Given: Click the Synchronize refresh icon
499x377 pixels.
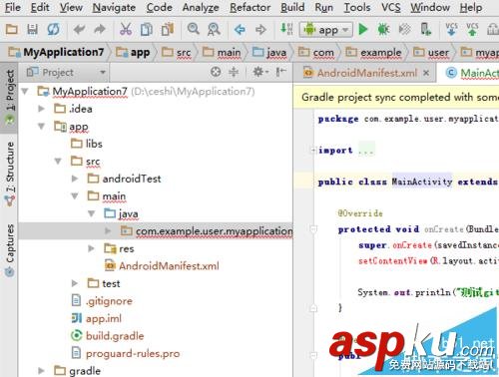Looking at the screenshot, I should click(x=53, y=30).
